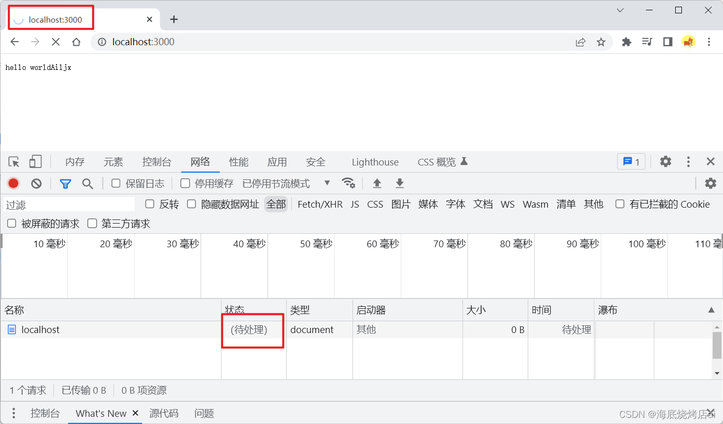Select the localhost request row

41,329
